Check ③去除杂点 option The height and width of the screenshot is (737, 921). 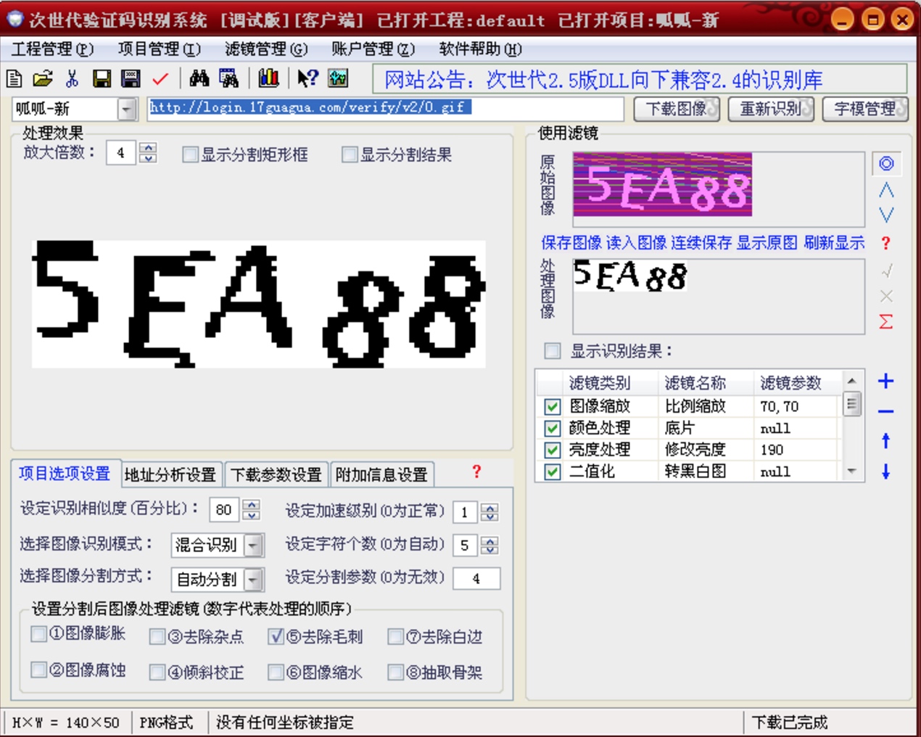tap(157, 636)
